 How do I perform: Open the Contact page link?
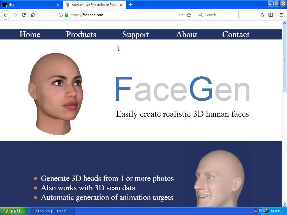coord(236,34)
